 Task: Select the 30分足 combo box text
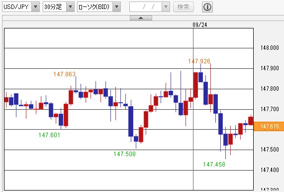pos(55,7)
